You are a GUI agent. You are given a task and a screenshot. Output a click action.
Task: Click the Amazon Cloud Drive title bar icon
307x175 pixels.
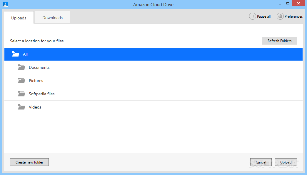pos(6,4)
